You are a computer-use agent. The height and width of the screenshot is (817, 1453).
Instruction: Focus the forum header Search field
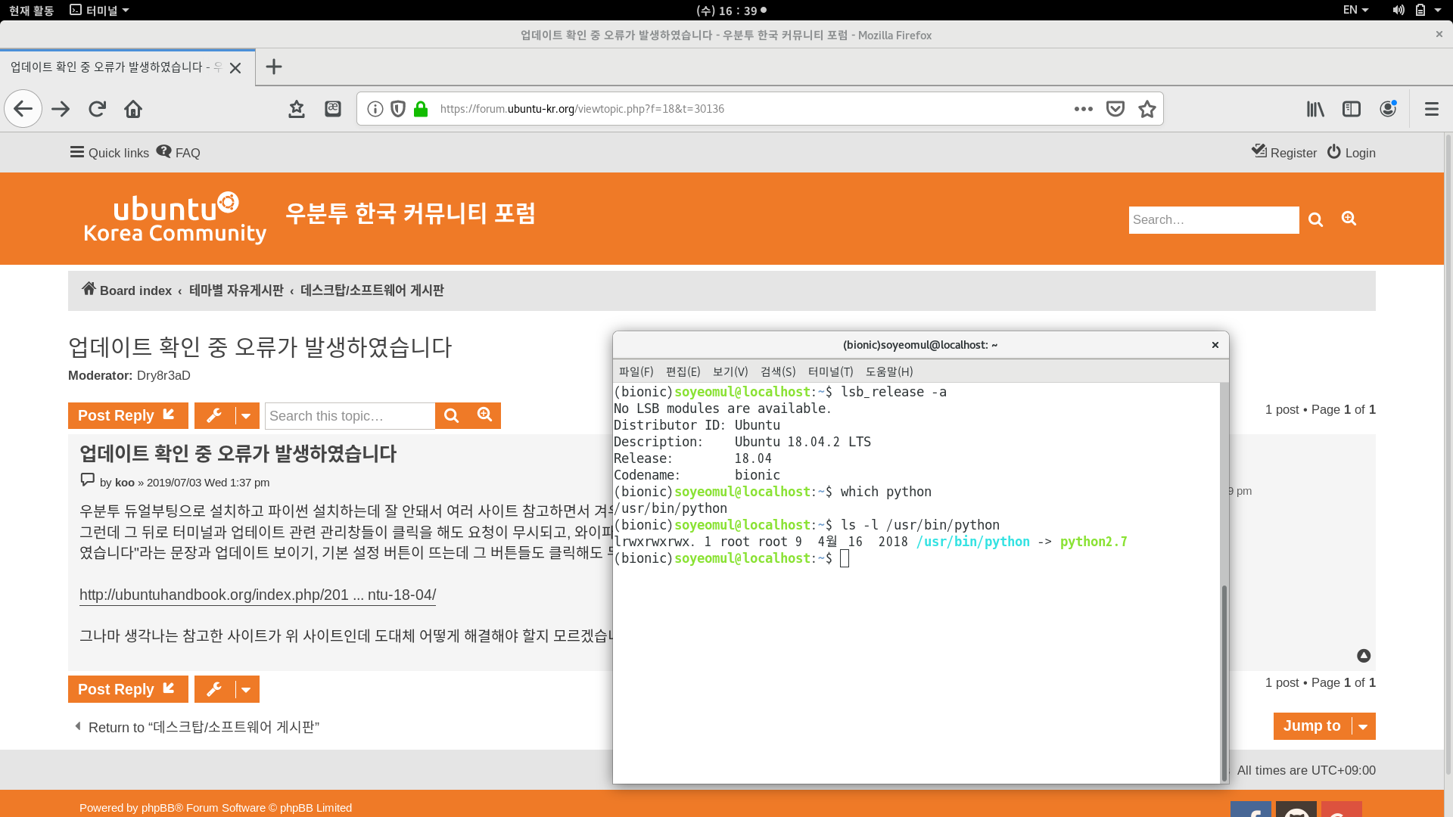pyautogui.click(x=1214, y=220)
